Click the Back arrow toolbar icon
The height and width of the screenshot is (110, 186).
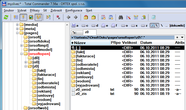tap(69, 17)
